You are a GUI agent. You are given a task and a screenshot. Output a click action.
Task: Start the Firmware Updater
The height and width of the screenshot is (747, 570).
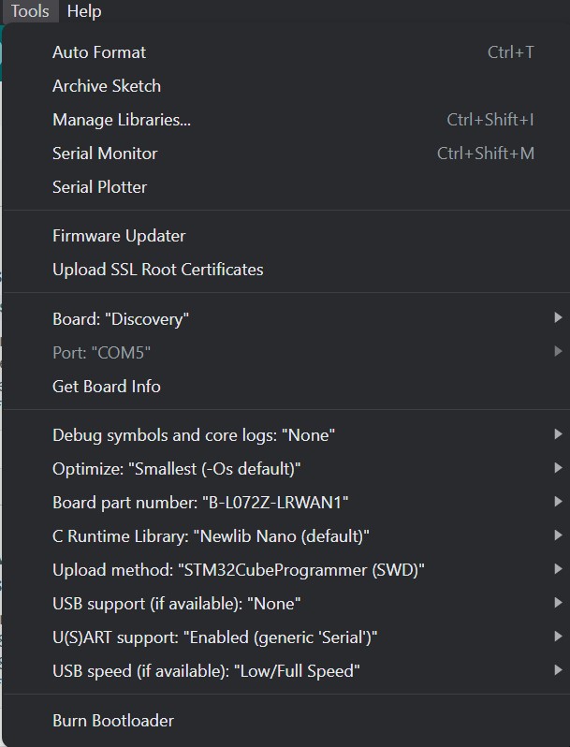tap(119, 236)
